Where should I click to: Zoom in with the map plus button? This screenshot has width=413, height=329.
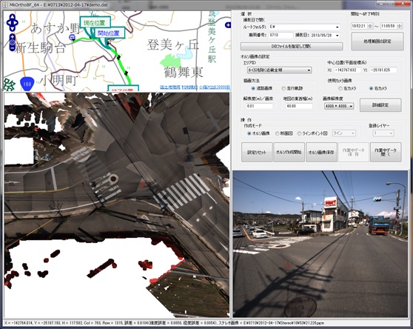(x=12, y=36)
